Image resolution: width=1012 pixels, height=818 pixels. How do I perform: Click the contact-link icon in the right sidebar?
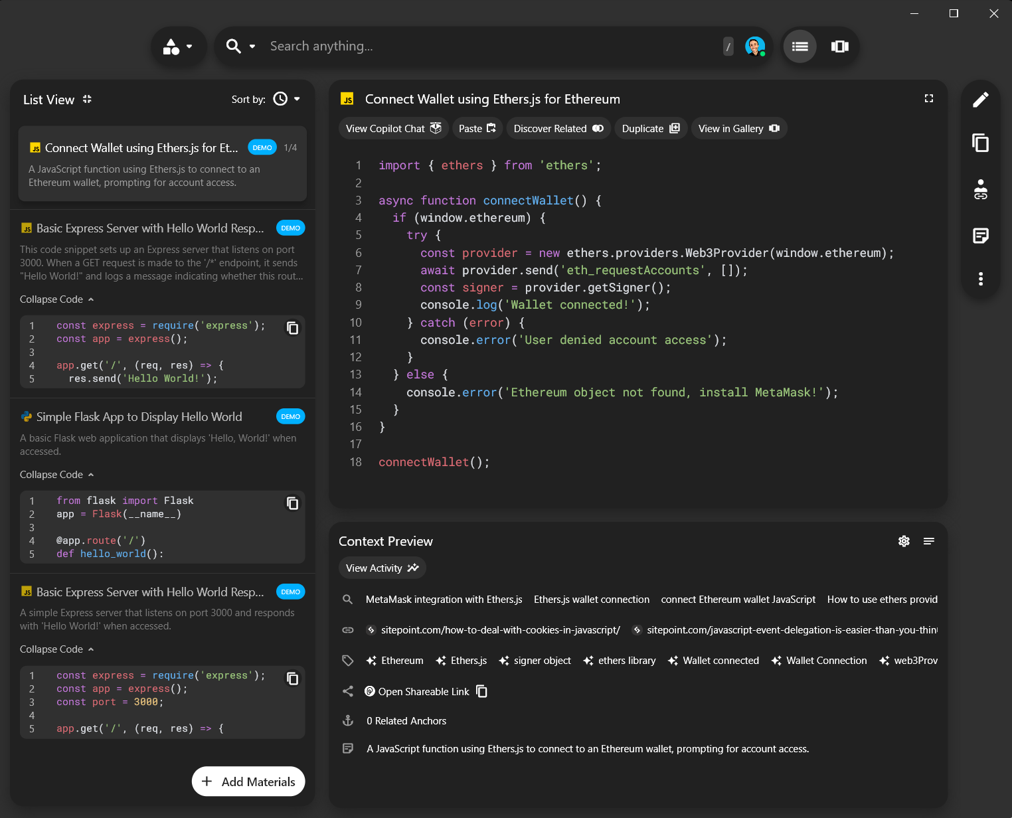click(x=981, y=191)
